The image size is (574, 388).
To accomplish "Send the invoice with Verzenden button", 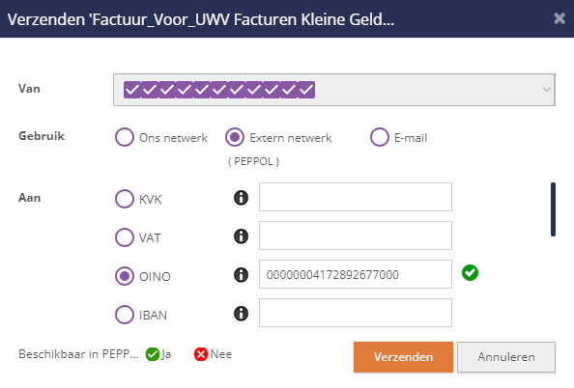I will coord(403,357).
